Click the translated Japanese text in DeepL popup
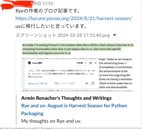 [x=62, y=74]
